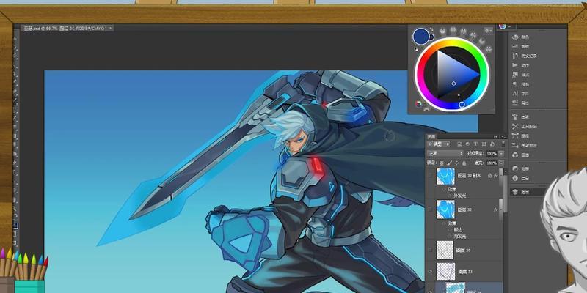Image resolution: width=587 pixels, height=293 pixels.
Task: Open the Adjustments panel half-circle icon
Action: (515, 168)
